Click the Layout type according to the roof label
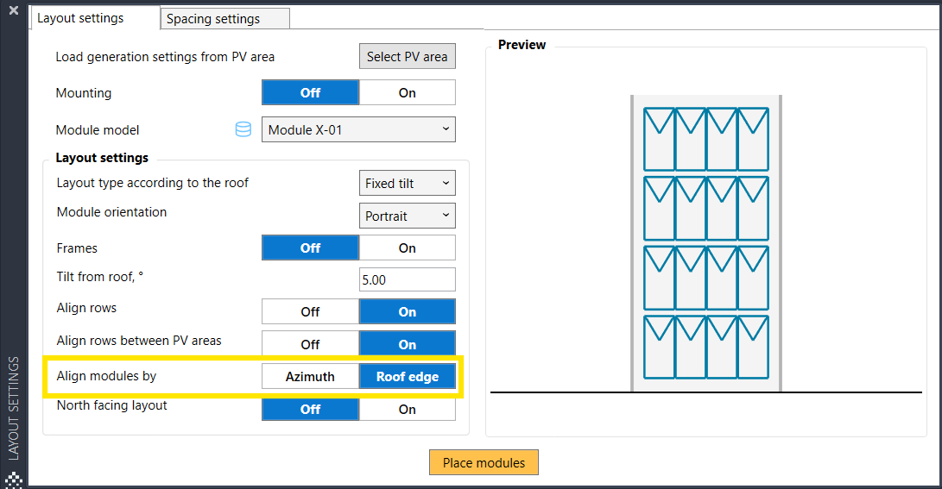Screen dimensions: 942x489 coord(152,183)
